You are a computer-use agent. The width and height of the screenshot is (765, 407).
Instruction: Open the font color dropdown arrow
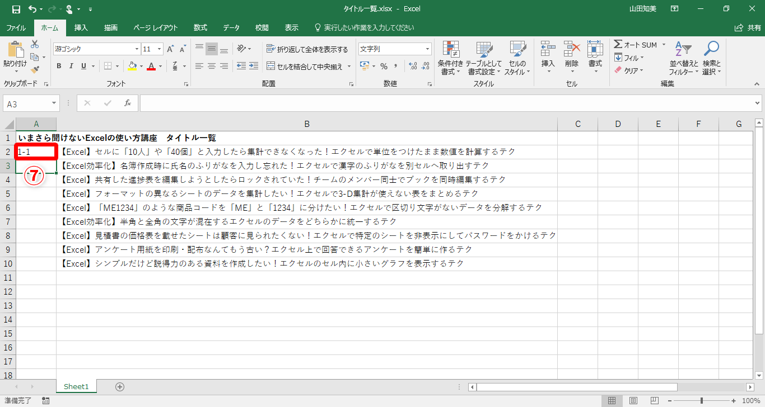[160, 66]
